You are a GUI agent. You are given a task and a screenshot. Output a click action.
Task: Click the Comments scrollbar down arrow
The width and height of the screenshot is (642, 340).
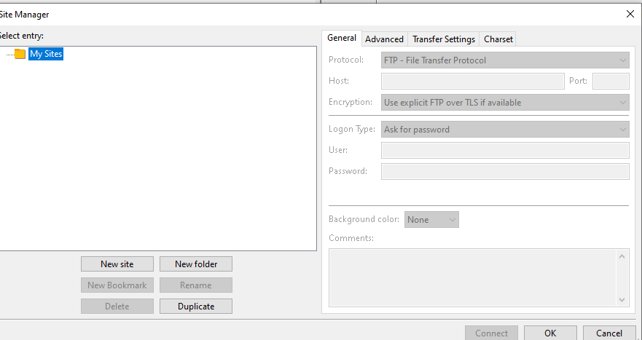pyautogui.click(x=622, y=300)
